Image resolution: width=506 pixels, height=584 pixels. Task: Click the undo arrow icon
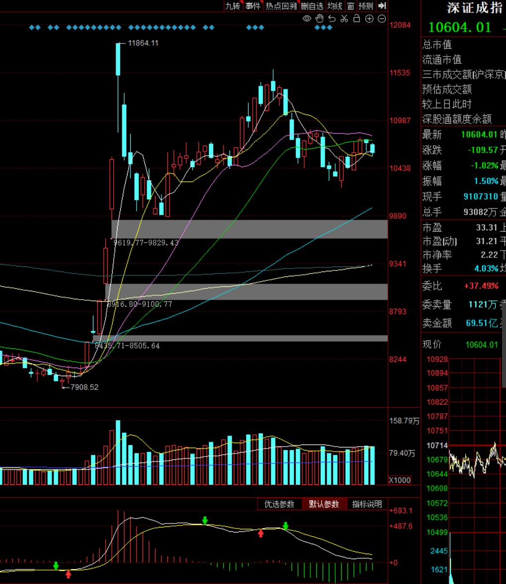(332, 19)
